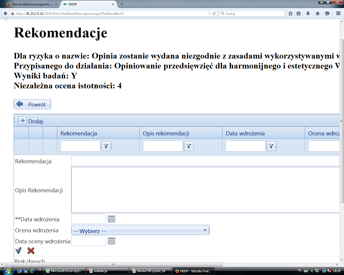Click the Data oceny wdrożenia date field
Image resolution: width=344 pixels, height=275 pixels.
click(88, 241)
